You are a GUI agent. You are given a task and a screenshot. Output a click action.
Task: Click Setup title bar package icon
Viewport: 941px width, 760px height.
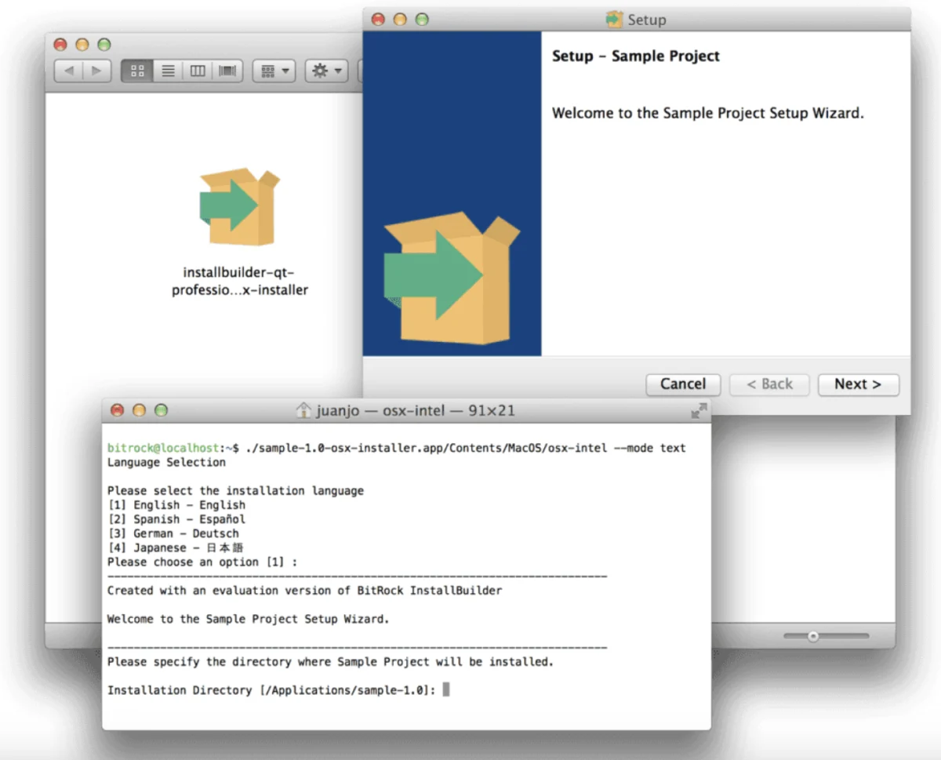(x=615, y=20)
